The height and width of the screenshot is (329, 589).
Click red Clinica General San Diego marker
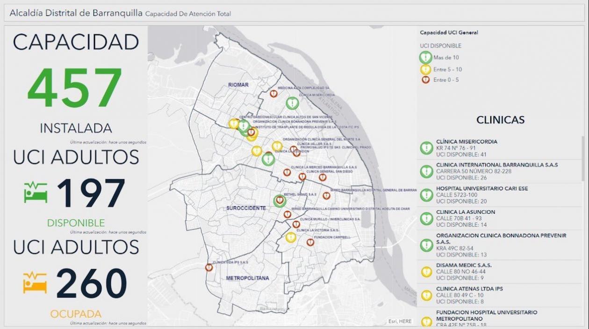[302, 177]
